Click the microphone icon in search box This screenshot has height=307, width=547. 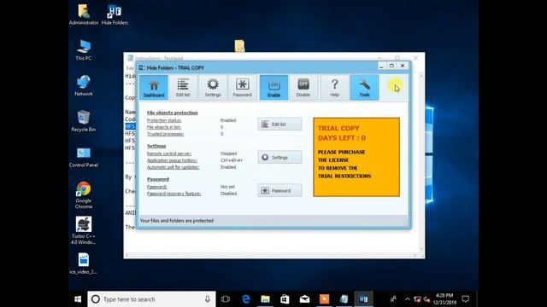208,299
